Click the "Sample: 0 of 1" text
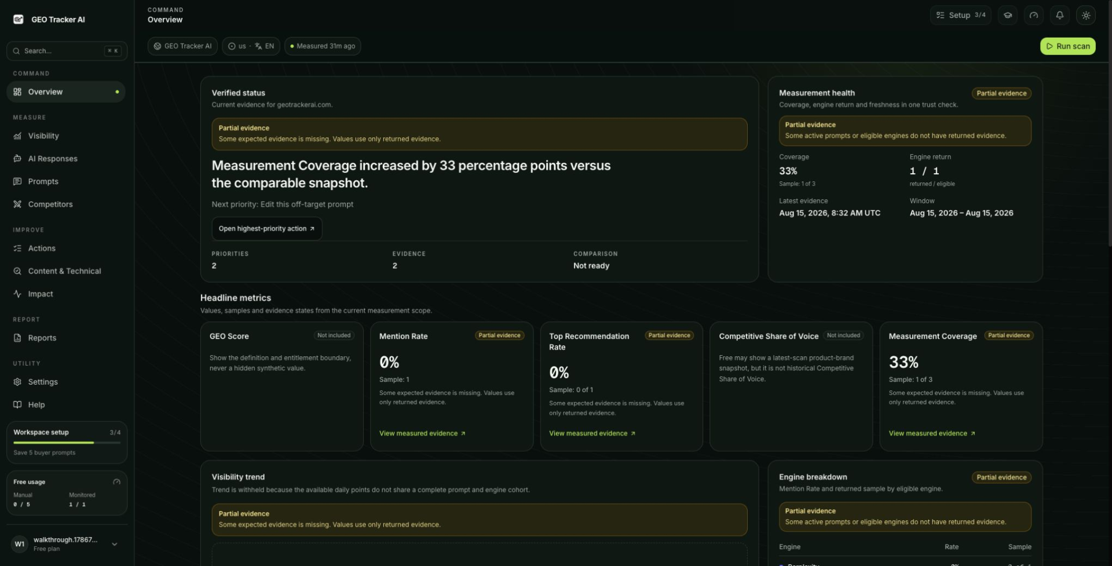The height and width of the screenshot is (566, 1112). click(571, 390)
